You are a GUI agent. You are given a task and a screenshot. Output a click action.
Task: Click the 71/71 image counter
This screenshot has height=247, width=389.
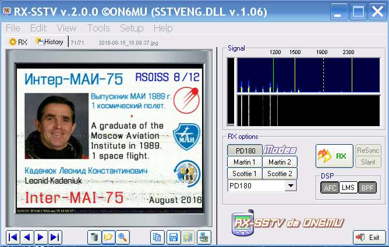tap(77, 43)
